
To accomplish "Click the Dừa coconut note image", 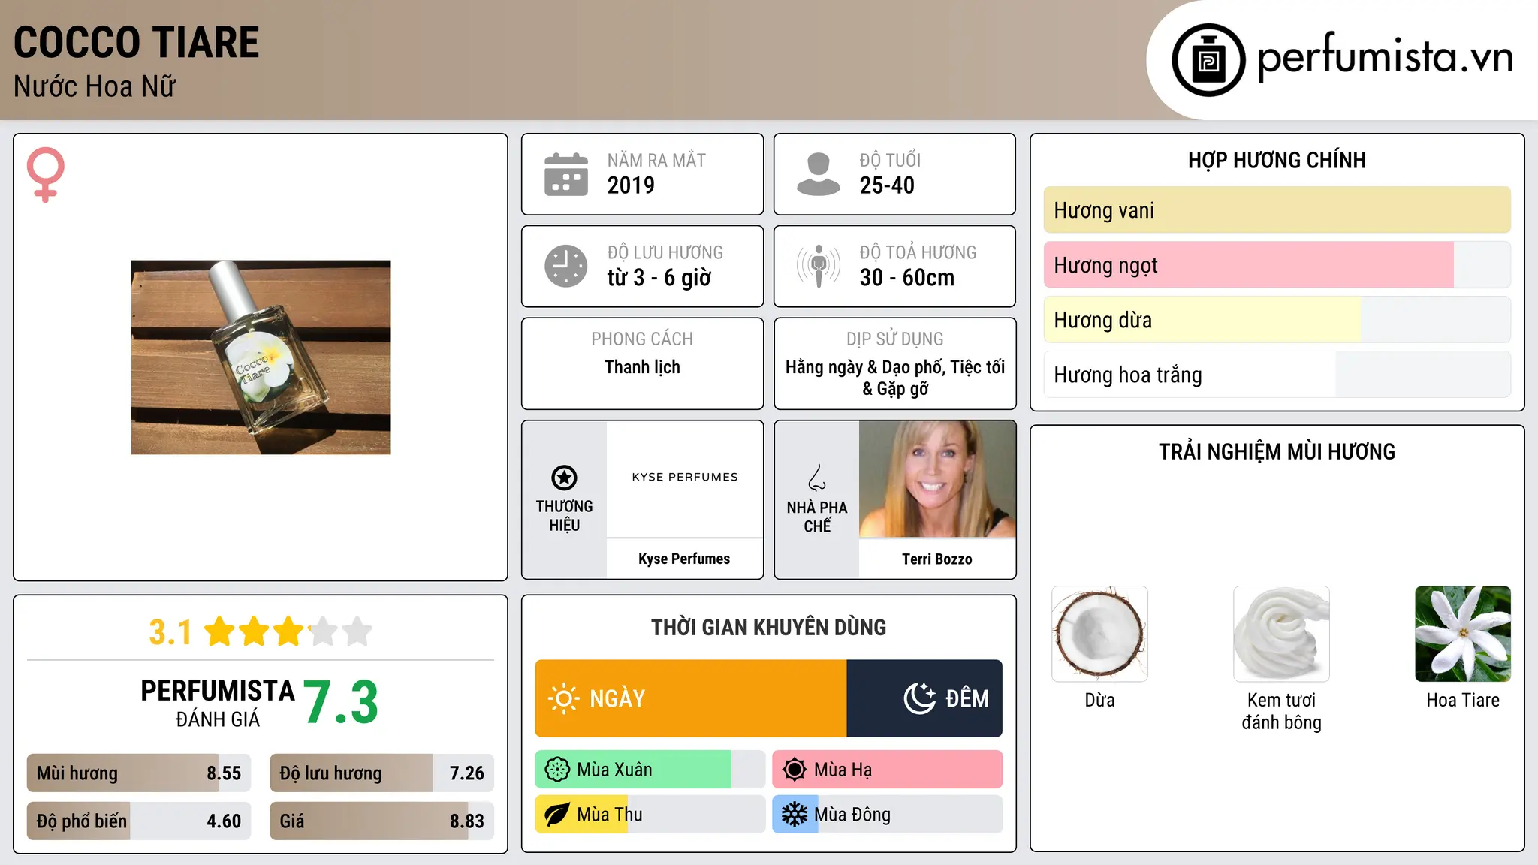I will 1099,634.
